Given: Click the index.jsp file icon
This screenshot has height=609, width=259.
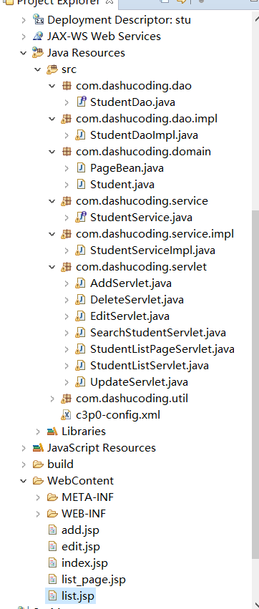Looking at the screenshot, I should point(52,562).
